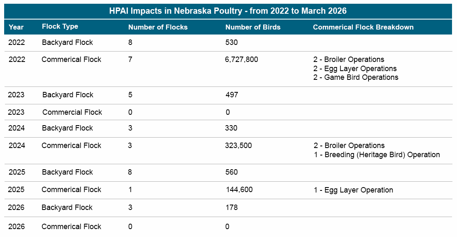Click the 497 birds value
Viewport: 457px width, 237px height.
click(232, 95)
